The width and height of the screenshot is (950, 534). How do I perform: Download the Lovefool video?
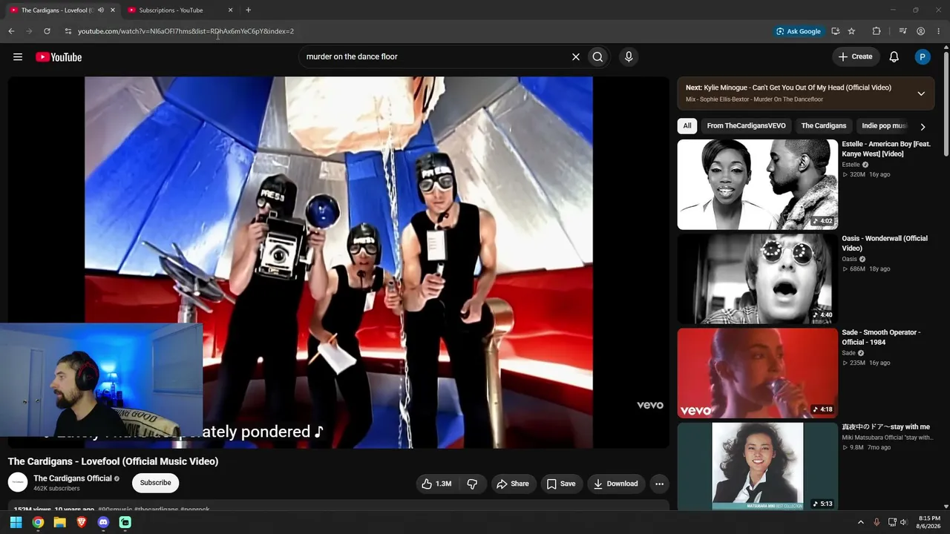(x=616, y=484)
